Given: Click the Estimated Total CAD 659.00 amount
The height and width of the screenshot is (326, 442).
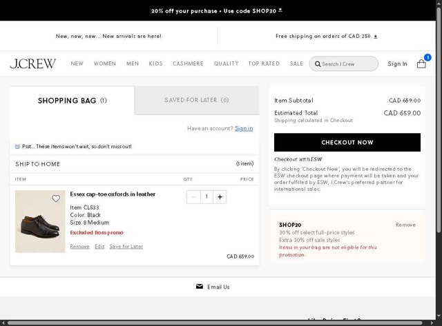Looking at the screenshot, I should [402, 113].
